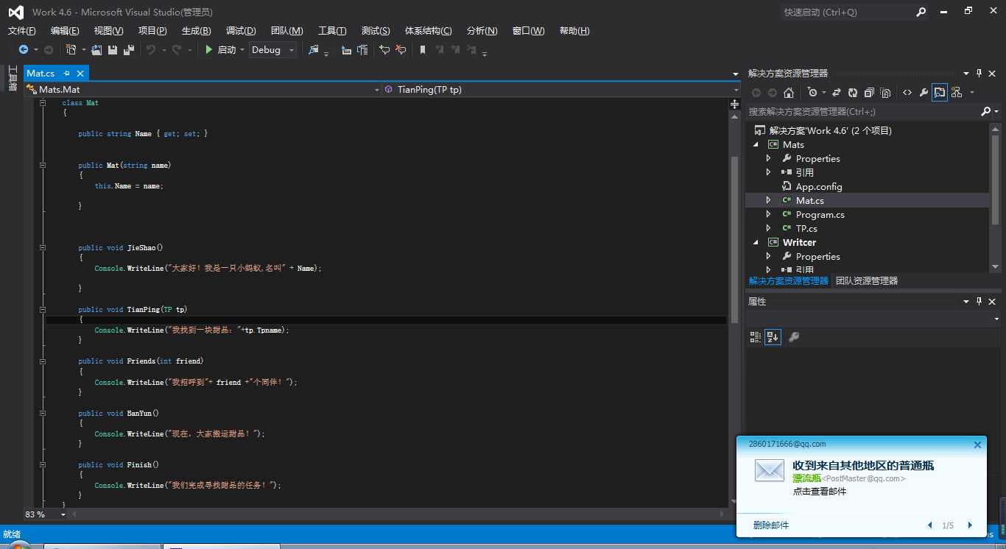
Task: Toggle the auto-hide pin on Properties panel
Action: click(x=979, y=301)
